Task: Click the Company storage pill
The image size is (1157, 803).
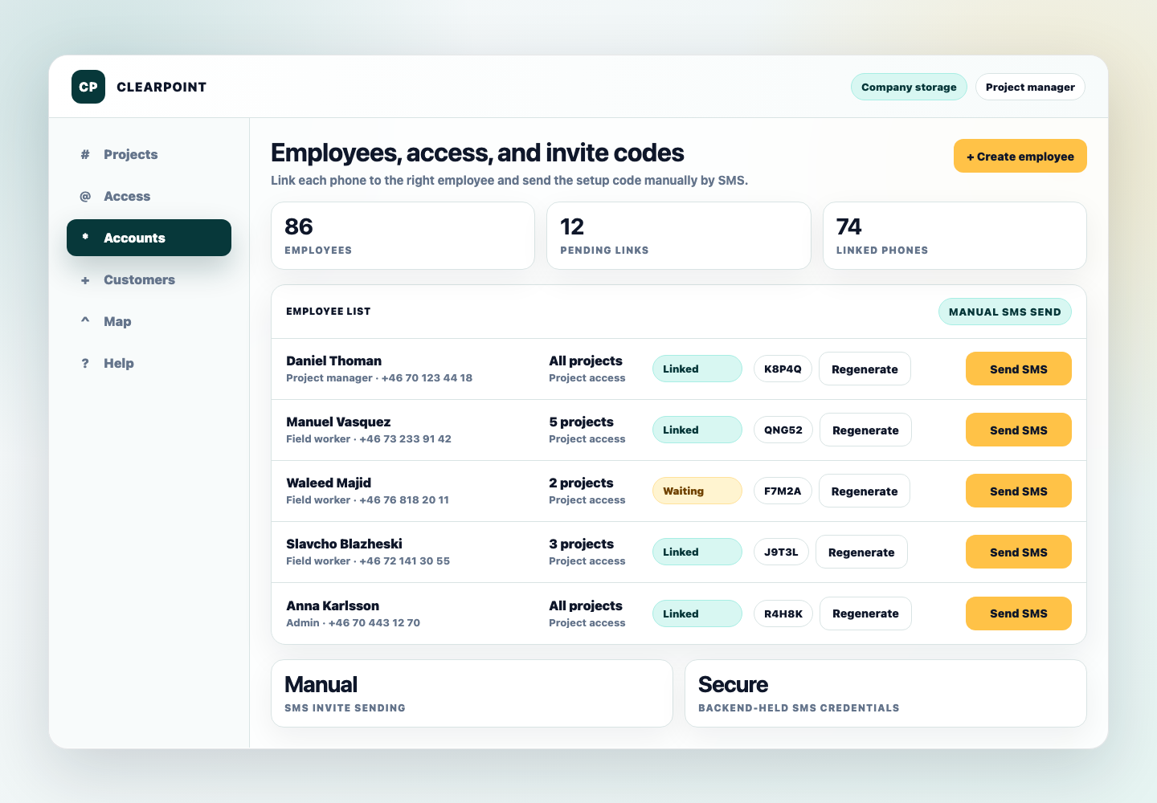Action: click(x=909, y=87)
